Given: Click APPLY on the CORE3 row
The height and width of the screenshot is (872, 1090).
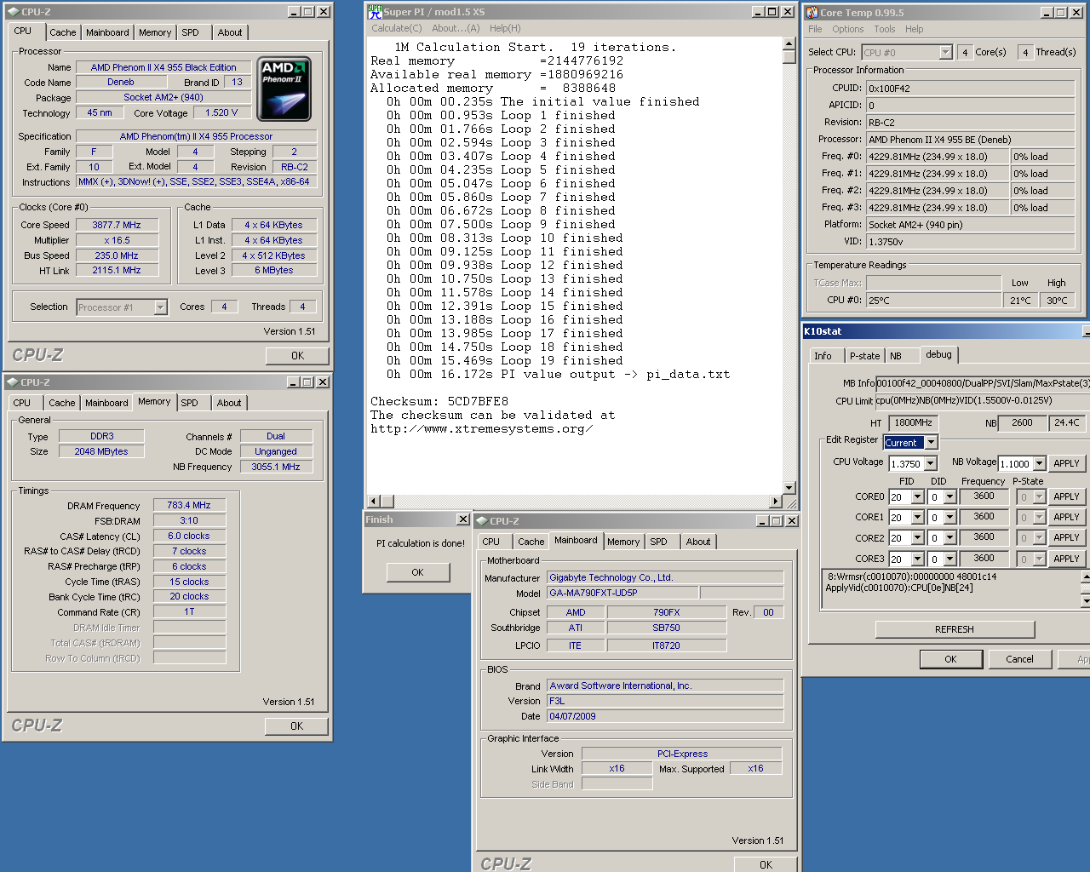Looking at the screenshot, I should click(1066, 559).
